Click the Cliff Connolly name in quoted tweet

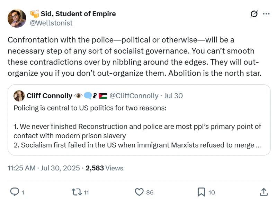click(49, 96)
